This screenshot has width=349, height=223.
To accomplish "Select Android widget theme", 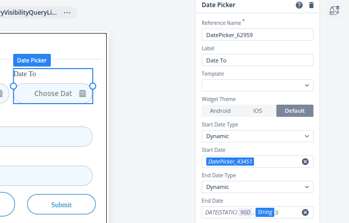I will (x=220, y=111).
